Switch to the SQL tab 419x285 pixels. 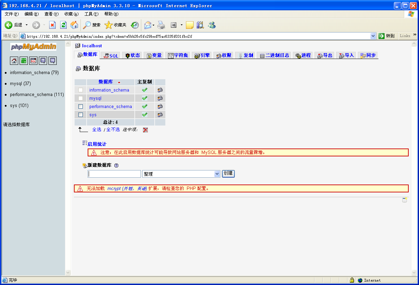111,56
